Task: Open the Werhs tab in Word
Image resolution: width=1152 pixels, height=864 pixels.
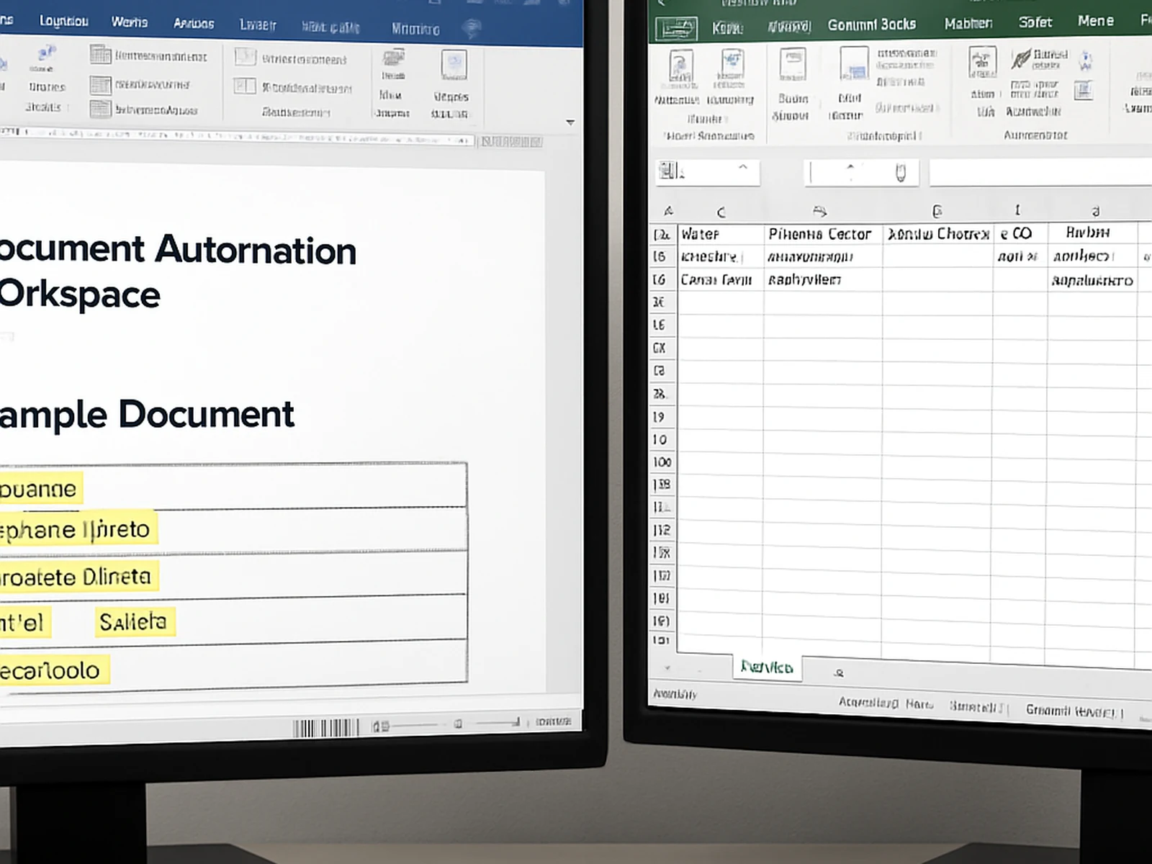Action: point(129,22)
